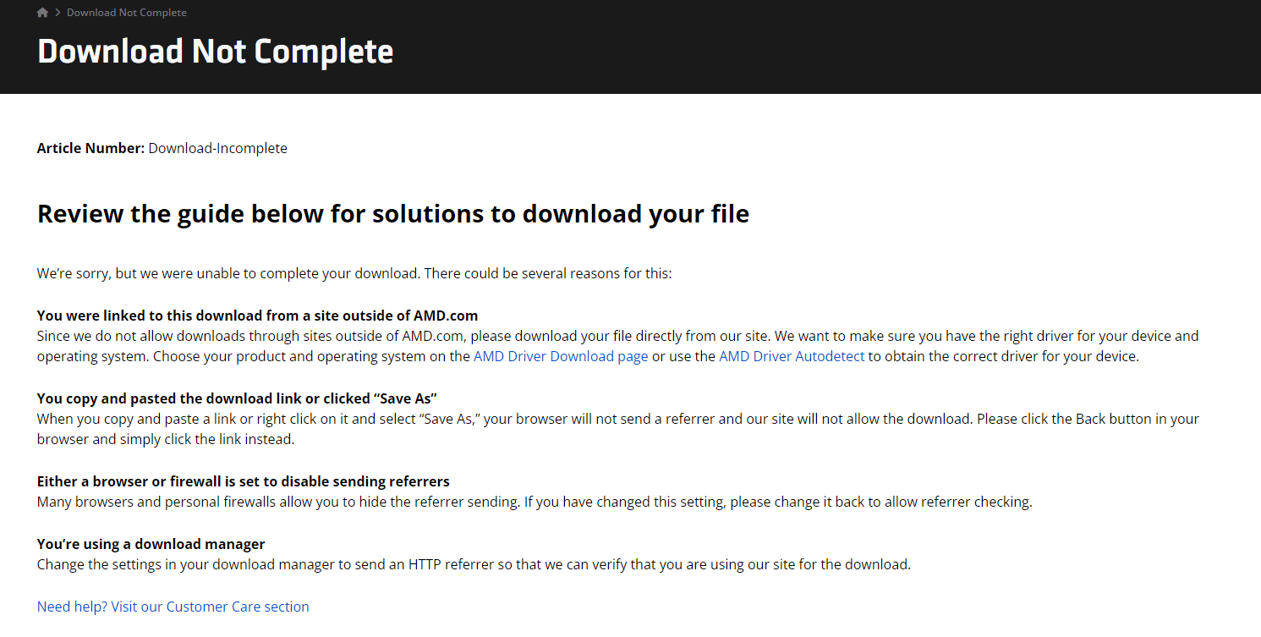
Task: Click the 'Many browsers and personal firewalls' paragraph
Action: tap(535, 502)
